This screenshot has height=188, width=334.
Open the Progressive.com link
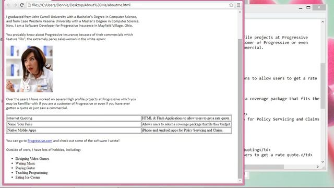(x=40, y=140)
